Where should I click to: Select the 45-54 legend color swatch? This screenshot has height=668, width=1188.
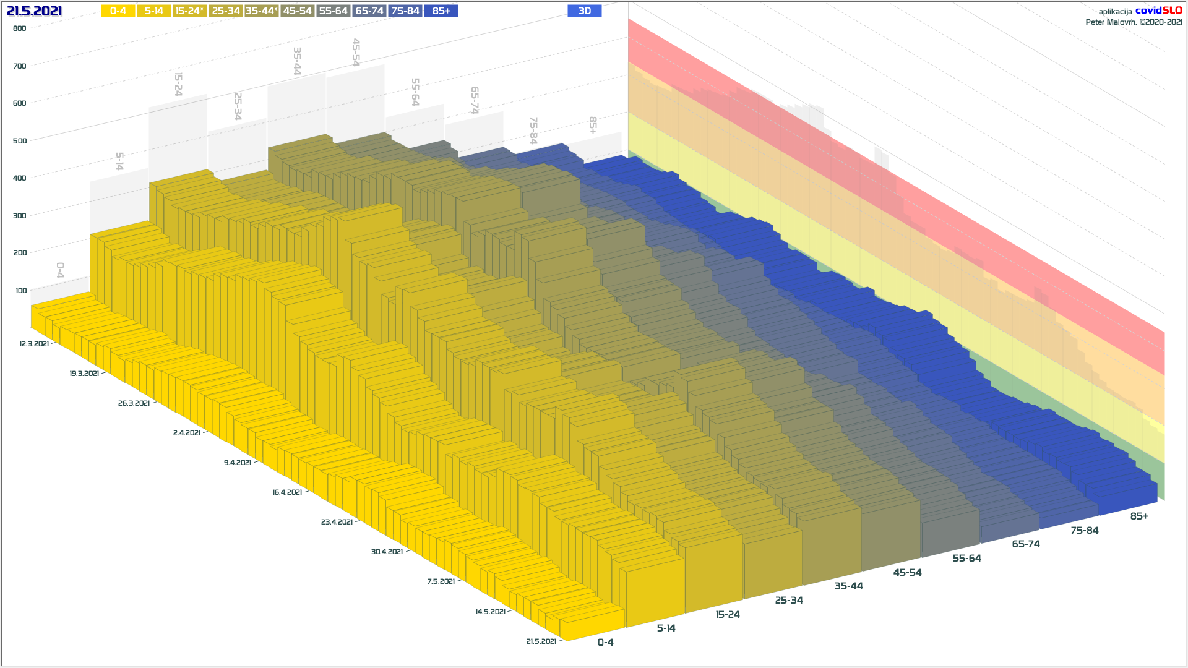pos(297,11)
